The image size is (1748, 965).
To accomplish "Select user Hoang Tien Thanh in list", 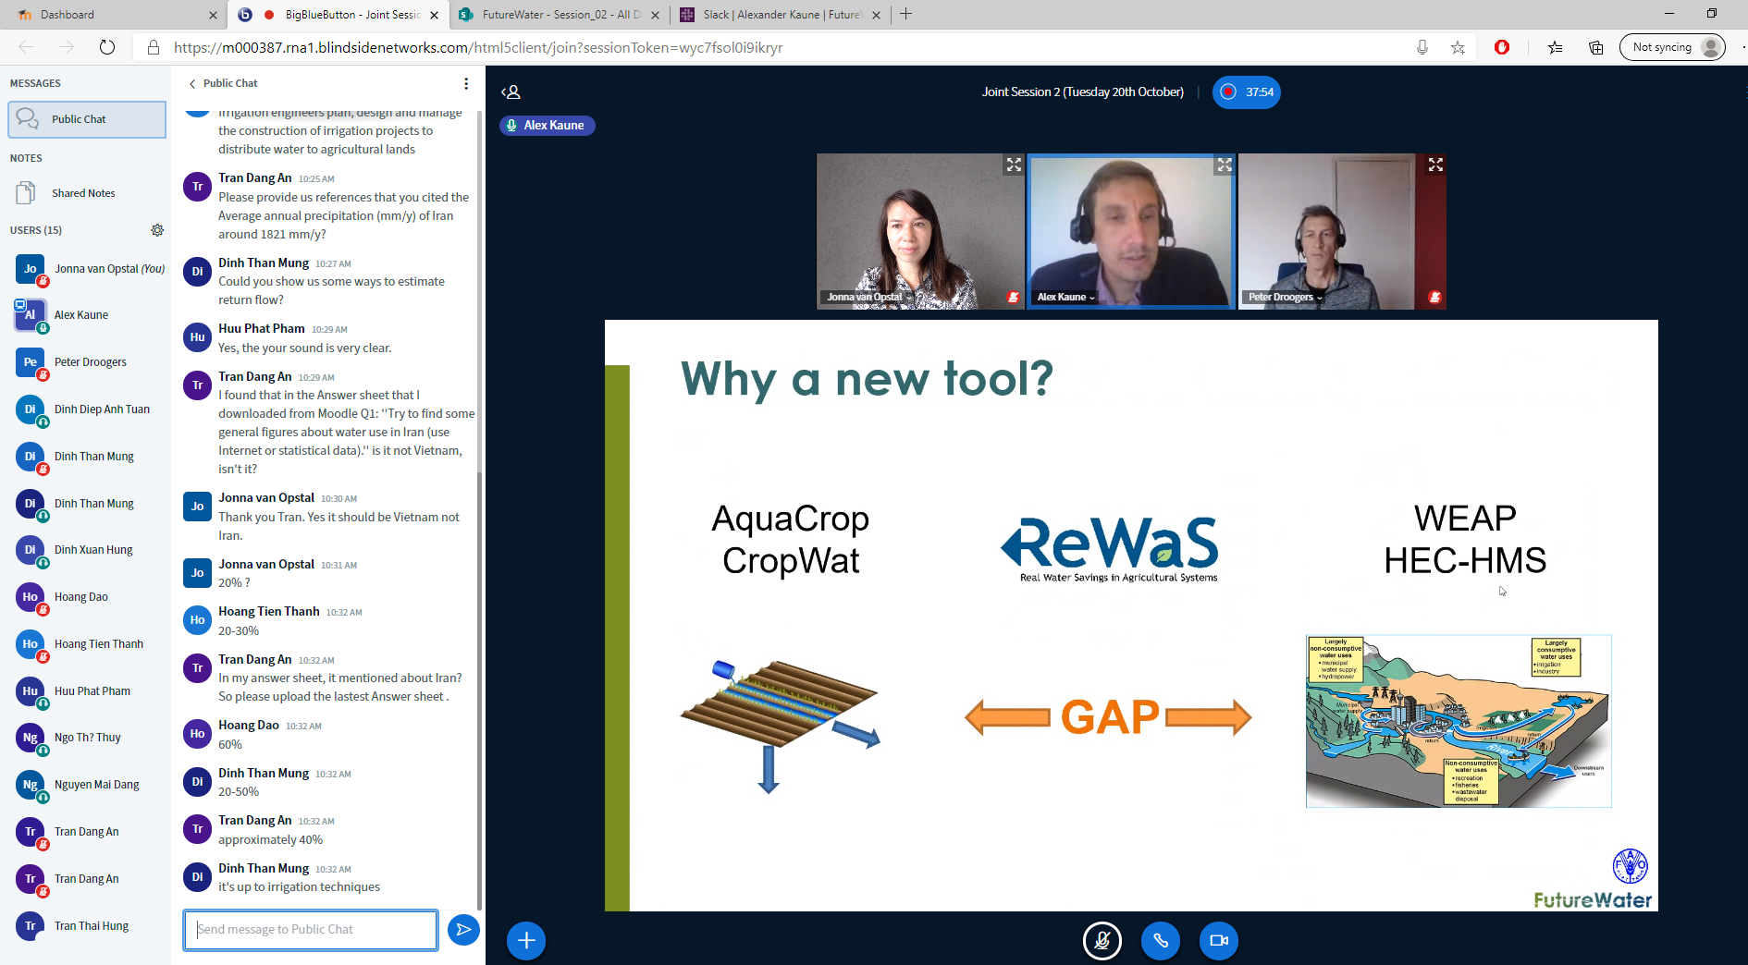I will 85,644.
